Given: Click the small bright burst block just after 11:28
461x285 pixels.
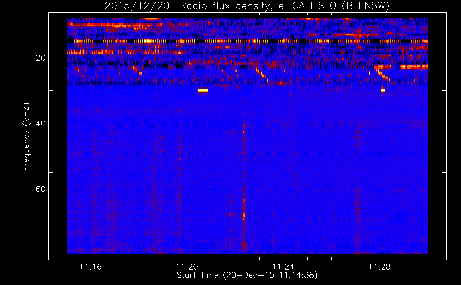Looking at the screenshot, I should [x=383, y=90].
